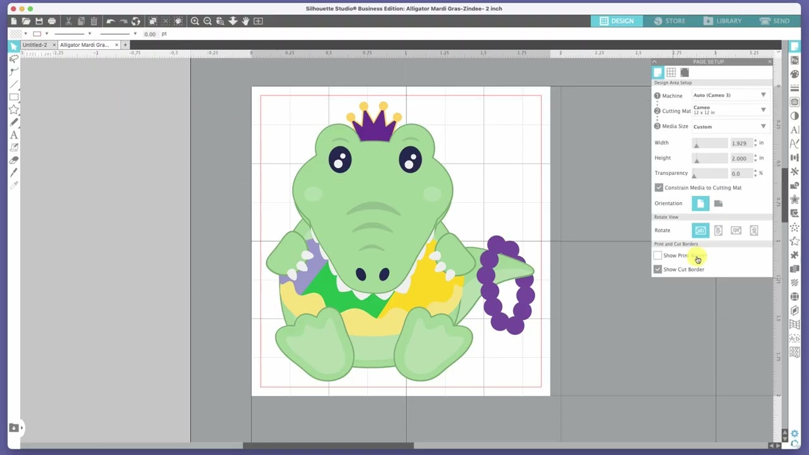Choose the third Rotate view option
Image resolution: width=809 pixels, height=455 pixels.
click(736, 230)
